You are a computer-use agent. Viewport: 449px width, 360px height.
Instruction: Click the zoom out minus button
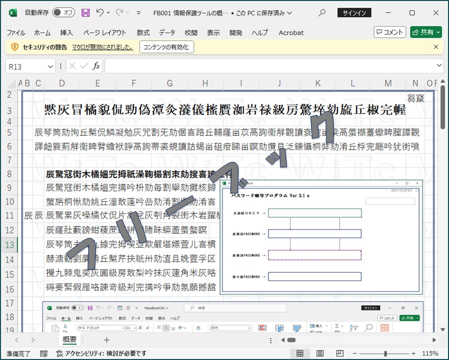355,354
